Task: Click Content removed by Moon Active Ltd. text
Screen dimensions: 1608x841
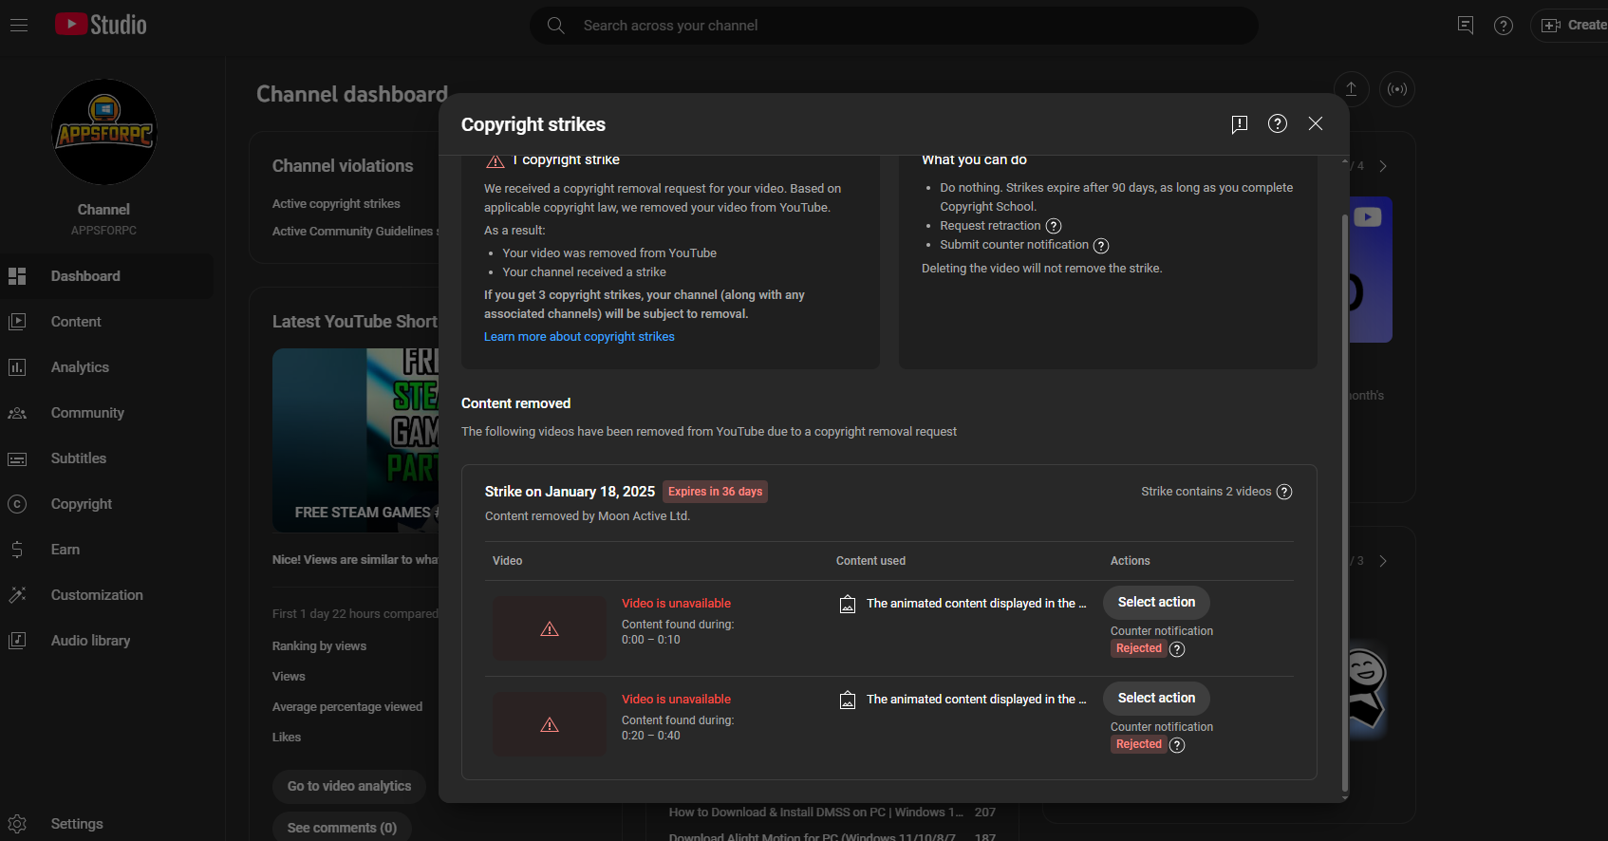Action: pyautogui.click(x=588, y=516)
